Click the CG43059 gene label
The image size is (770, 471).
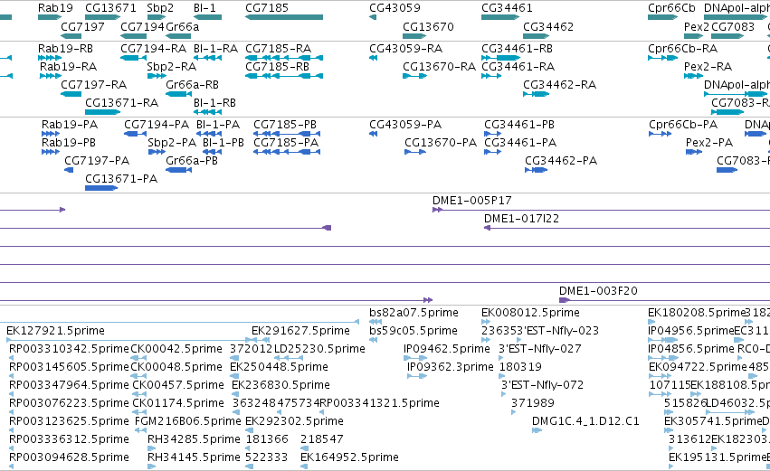pyautogui.click(x=395, y=8)
